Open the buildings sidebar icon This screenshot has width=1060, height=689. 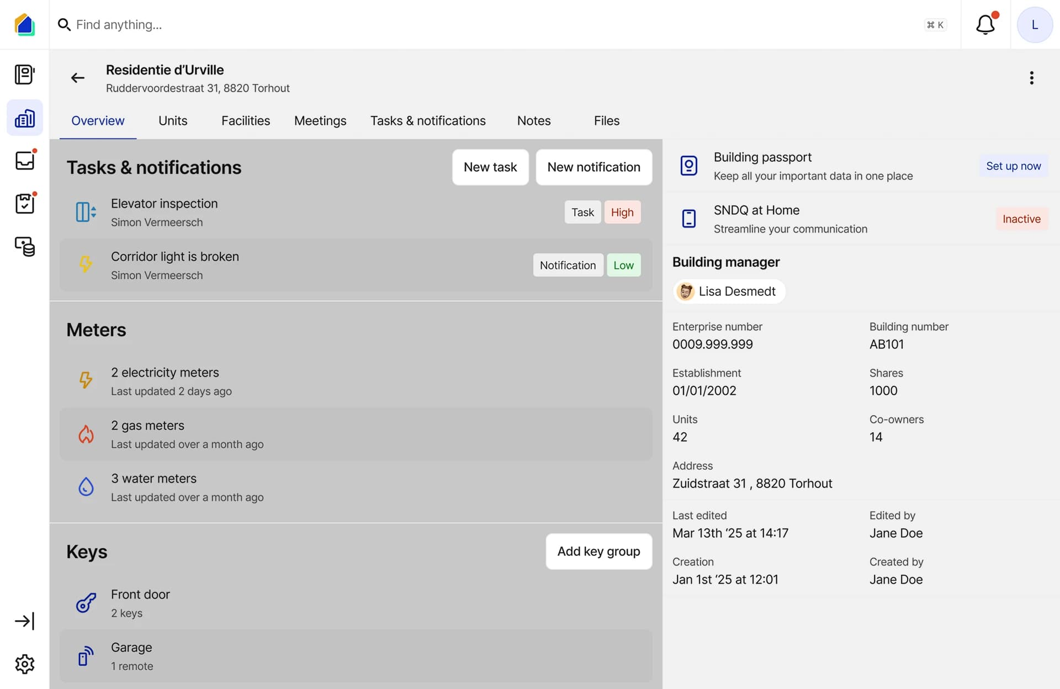click(25, 118)
